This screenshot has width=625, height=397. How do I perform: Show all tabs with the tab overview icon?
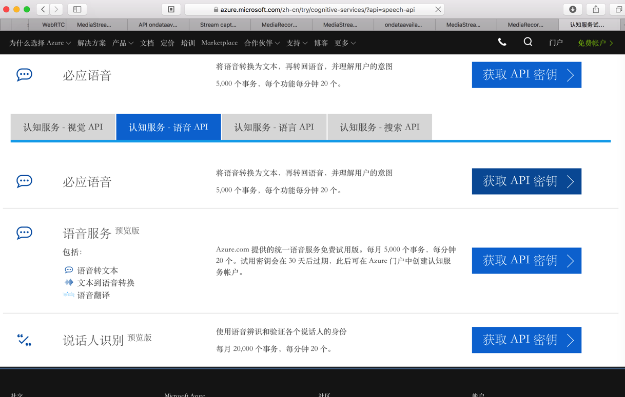coord(618,9)
